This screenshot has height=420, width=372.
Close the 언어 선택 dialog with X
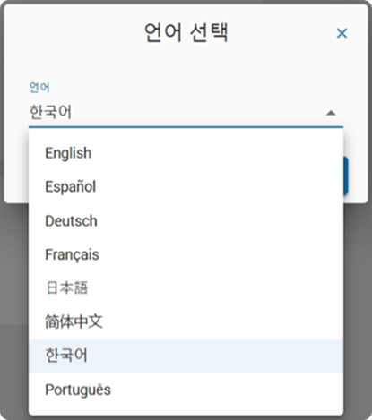(342, 33)
